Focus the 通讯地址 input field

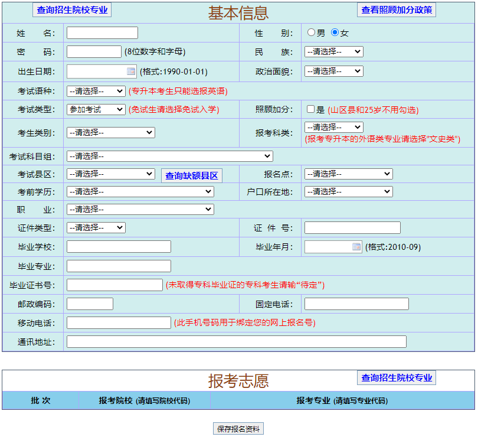(237, 342)
